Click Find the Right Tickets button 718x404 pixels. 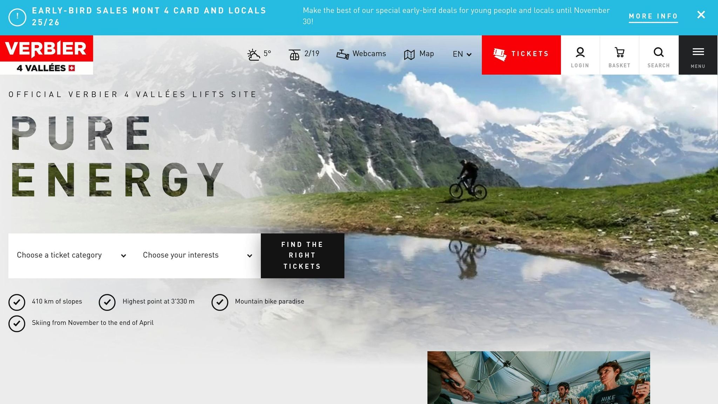coord(303,256)
